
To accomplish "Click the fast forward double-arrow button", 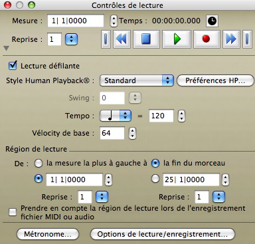I will pyautogui.click(x=231, y=39).
